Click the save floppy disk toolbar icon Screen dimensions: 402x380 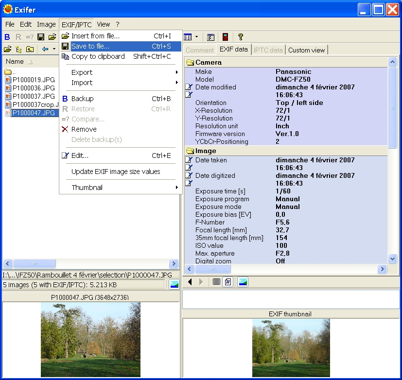click(x=41, y=37)
